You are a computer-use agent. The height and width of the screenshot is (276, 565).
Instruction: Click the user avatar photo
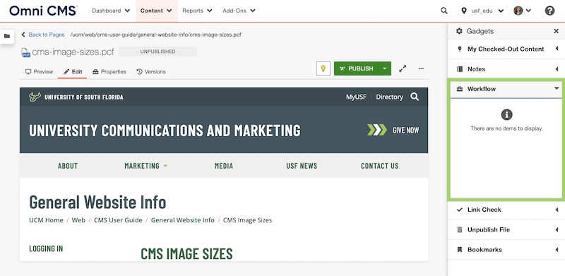click(518, 11)
